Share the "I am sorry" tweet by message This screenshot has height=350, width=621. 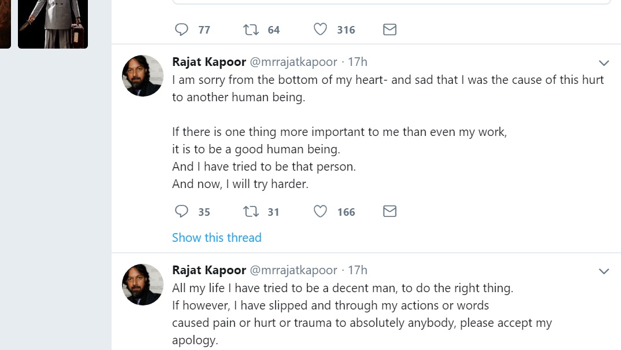pyautogui.click(x=390, y=212)
